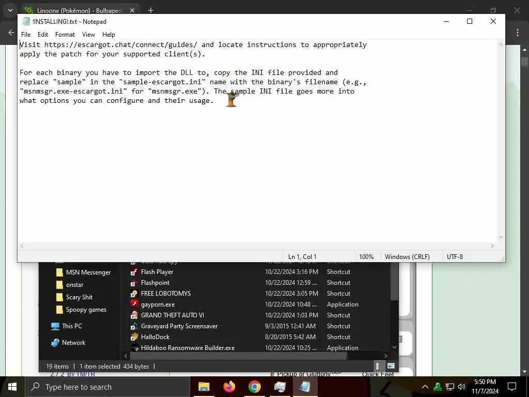The image size is (529, 397).
Task: Click the Quick Feet link on webpage
Action: pyautogui.click(x=378, y=374)
